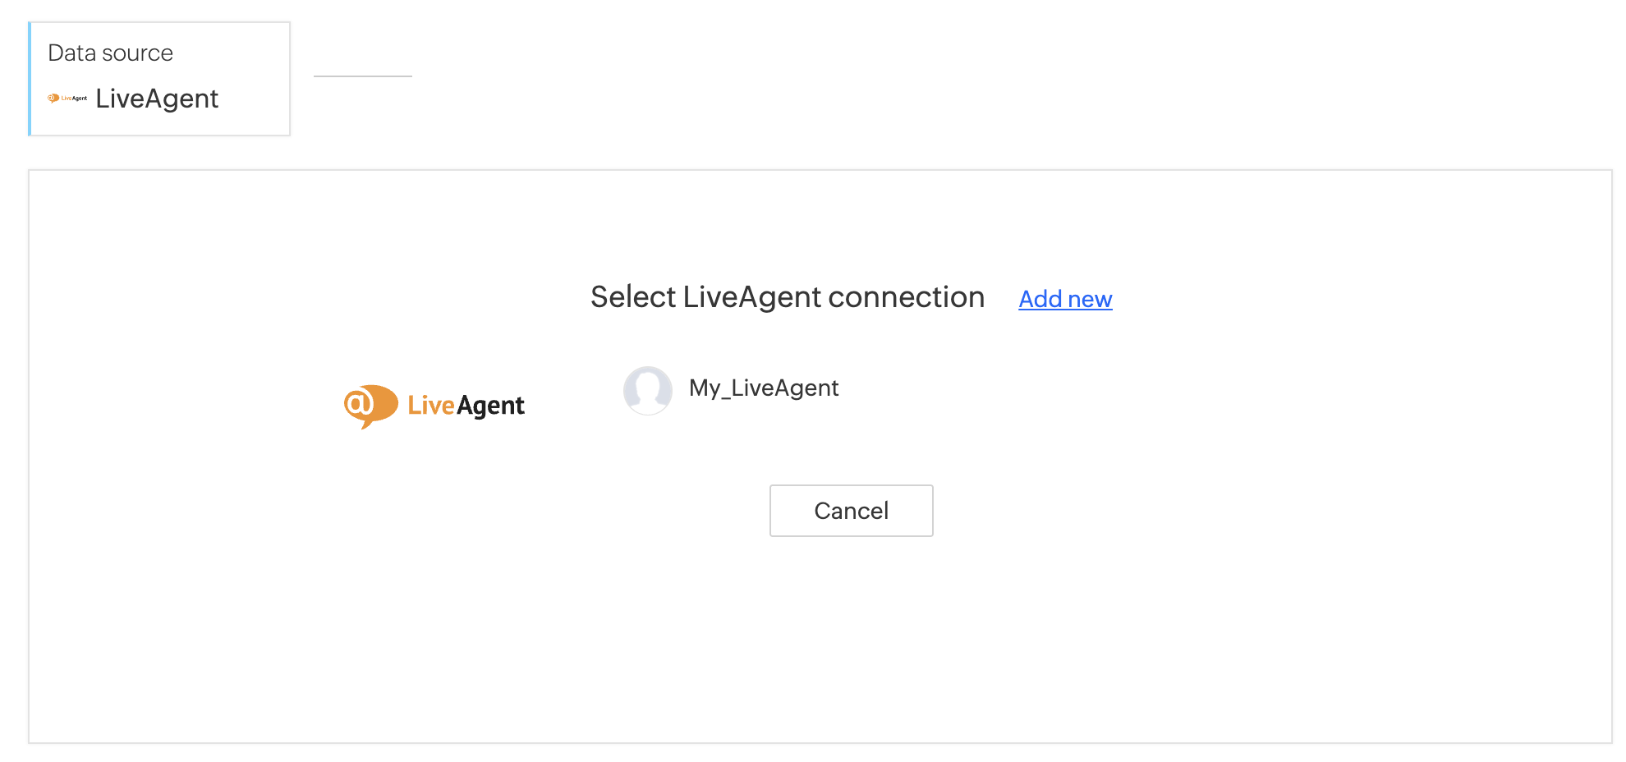Click the Data source label text
The height and width of the screenshot is (762, 1626).
(110, 53)
